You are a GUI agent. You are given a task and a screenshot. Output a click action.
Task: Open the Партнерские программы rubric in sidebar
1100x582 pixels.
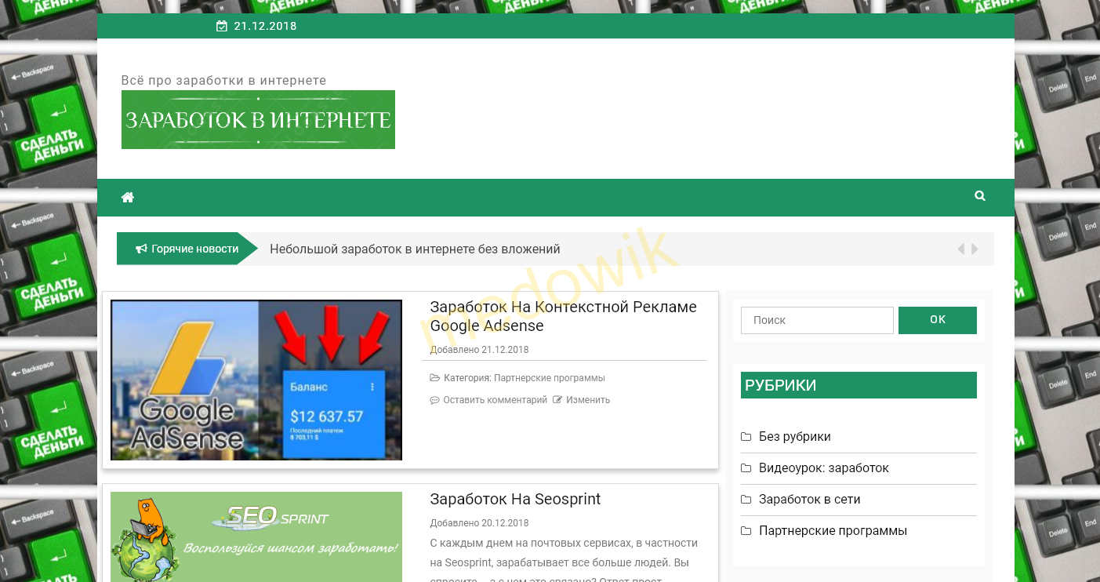click(833, 531)
